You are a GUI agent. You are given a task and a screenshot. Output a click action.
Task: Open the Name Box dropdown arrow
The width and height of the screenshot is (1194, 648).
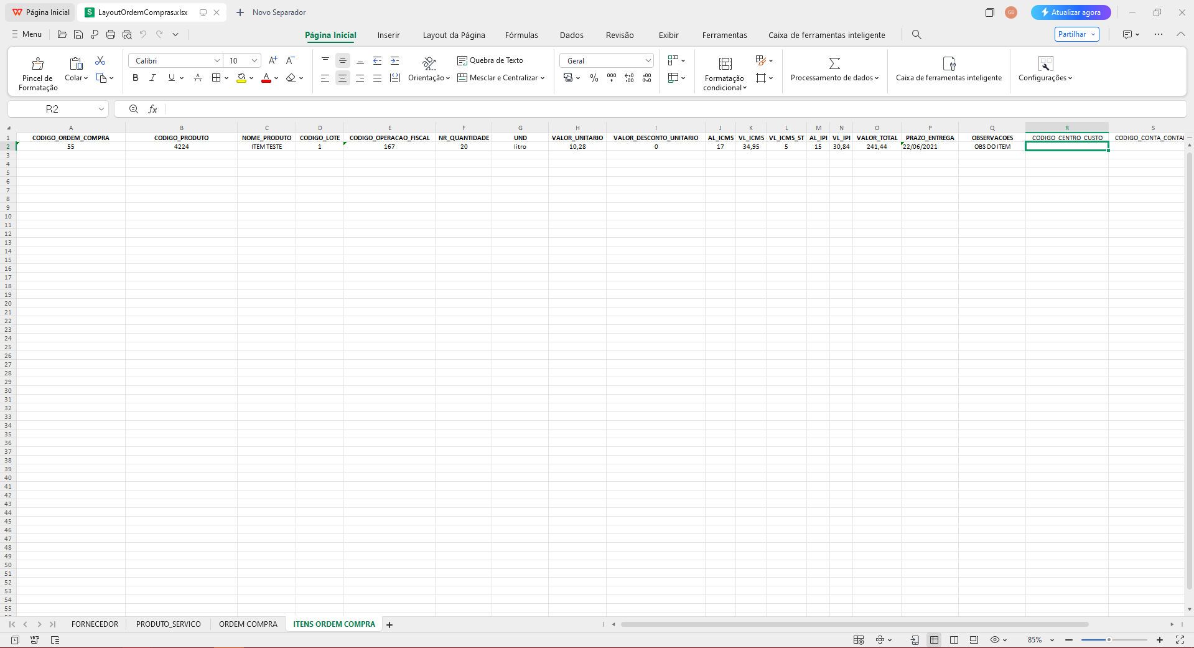click(101, 109)
